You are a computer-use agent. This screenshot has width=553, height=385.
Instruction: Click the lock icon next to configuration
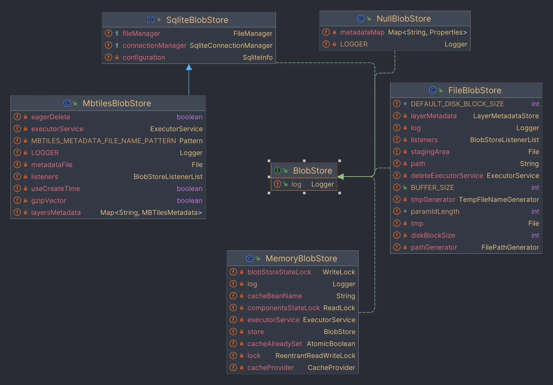[117, 57]
